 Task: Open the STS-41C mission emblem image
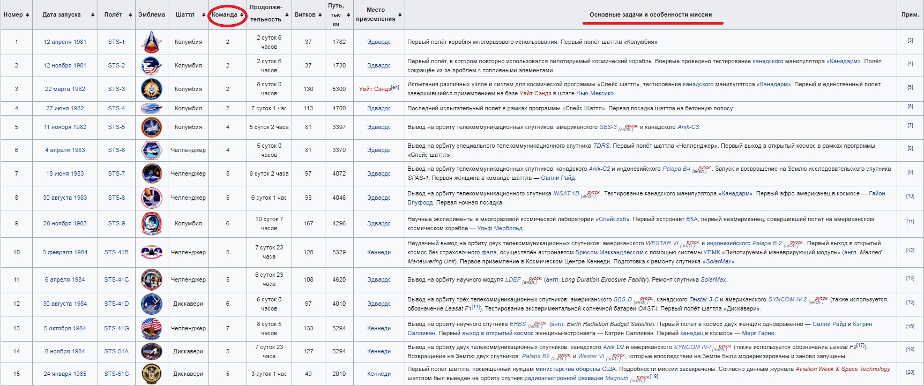pyautogui.click(x=151, y=279)
